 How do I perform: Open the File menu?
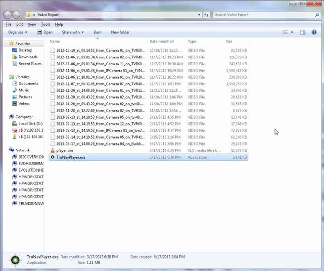pyautogui.click(x=8, y=24)
